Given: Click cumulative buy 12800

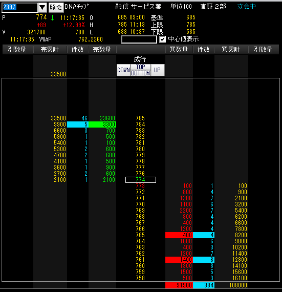Looking at the screenshot, I should [240, 260].
